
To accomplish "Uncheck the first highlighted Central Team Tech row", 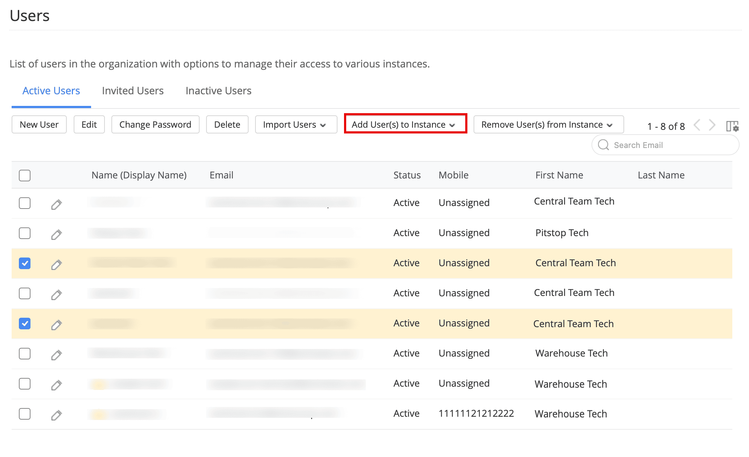I will coord(25,263).
